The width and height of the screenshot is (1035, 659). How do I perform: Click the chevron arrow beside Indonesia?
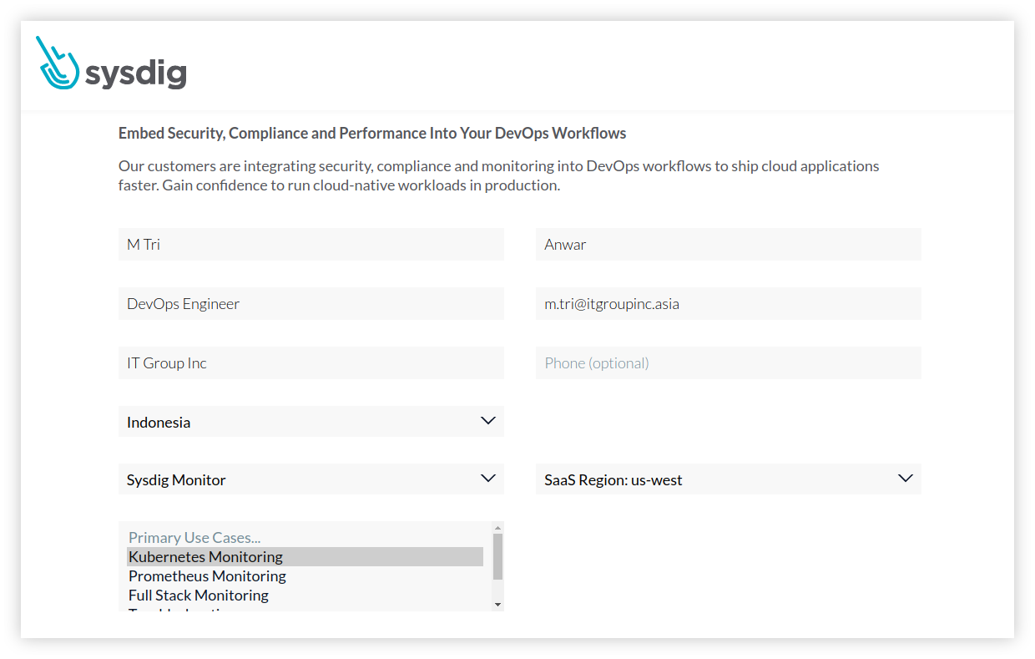pyautogui.click(x=488, y=421)
